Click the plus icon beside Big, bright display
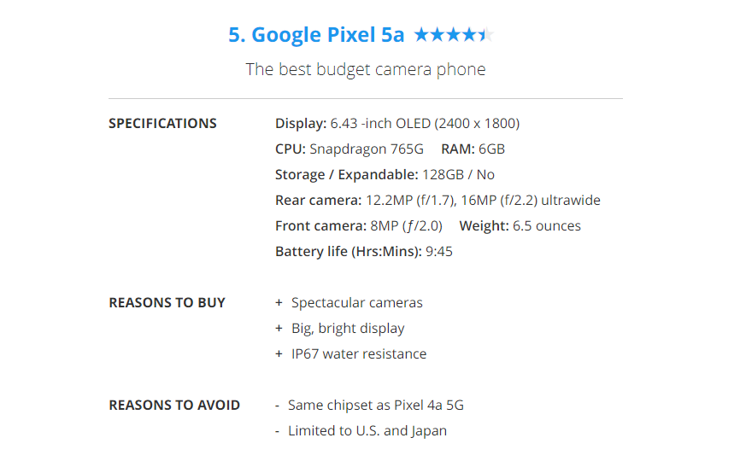Image resolution: width=740 pixels, height=467 pixels. tap(279, 329)
